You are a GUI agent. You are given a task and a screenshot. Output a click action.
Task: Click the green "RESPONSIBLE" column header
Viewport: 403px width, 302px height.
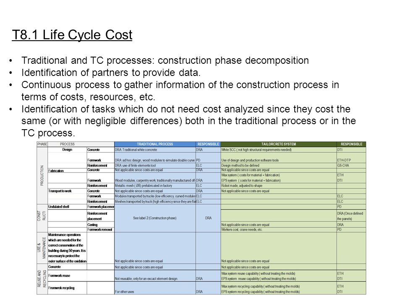[x=351, y=144]
